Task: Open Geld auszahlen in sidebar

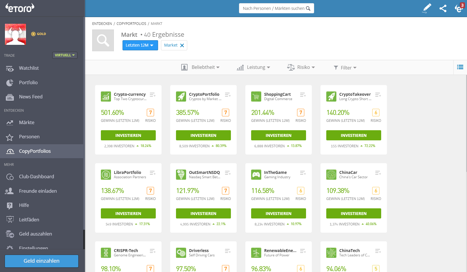Action: (42, 234)
